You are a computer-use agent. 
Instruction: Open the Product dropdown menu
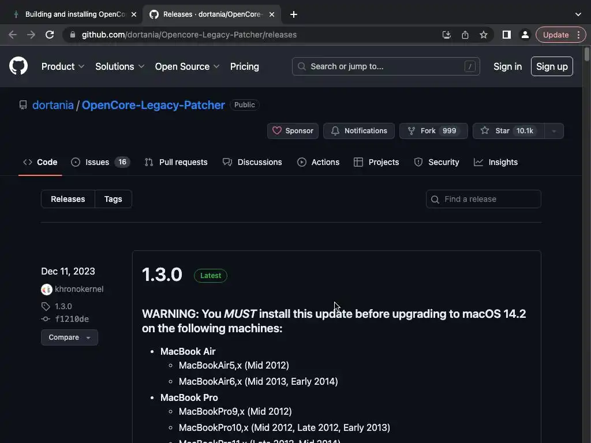(62, 66)
